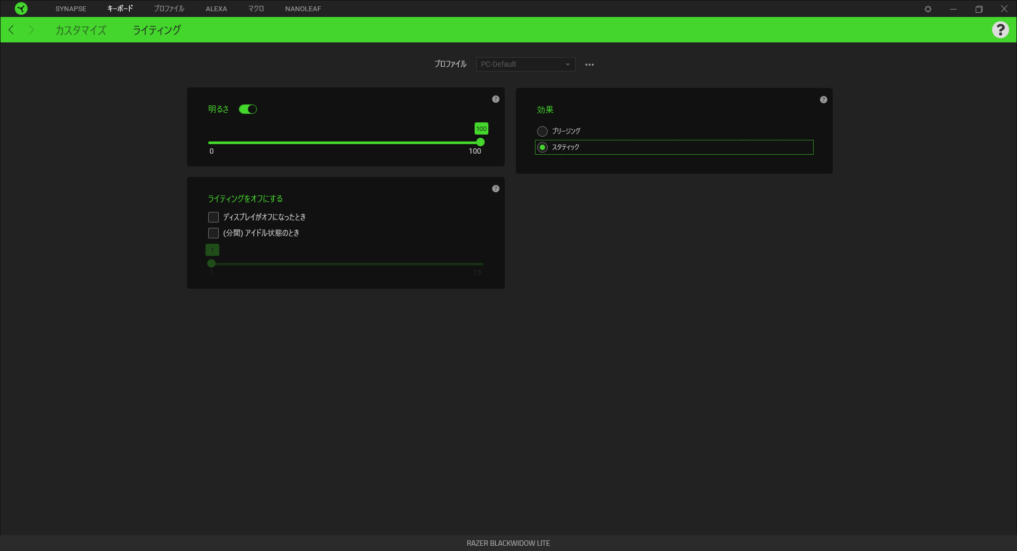Click the Razer logo icon

point(21,8)
